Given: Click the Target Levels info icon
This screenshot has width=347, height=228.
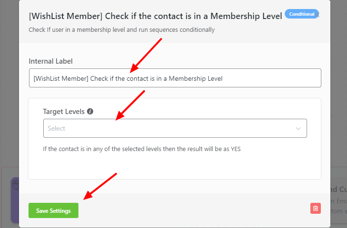Looking at the screenshot, I should 90,112.
